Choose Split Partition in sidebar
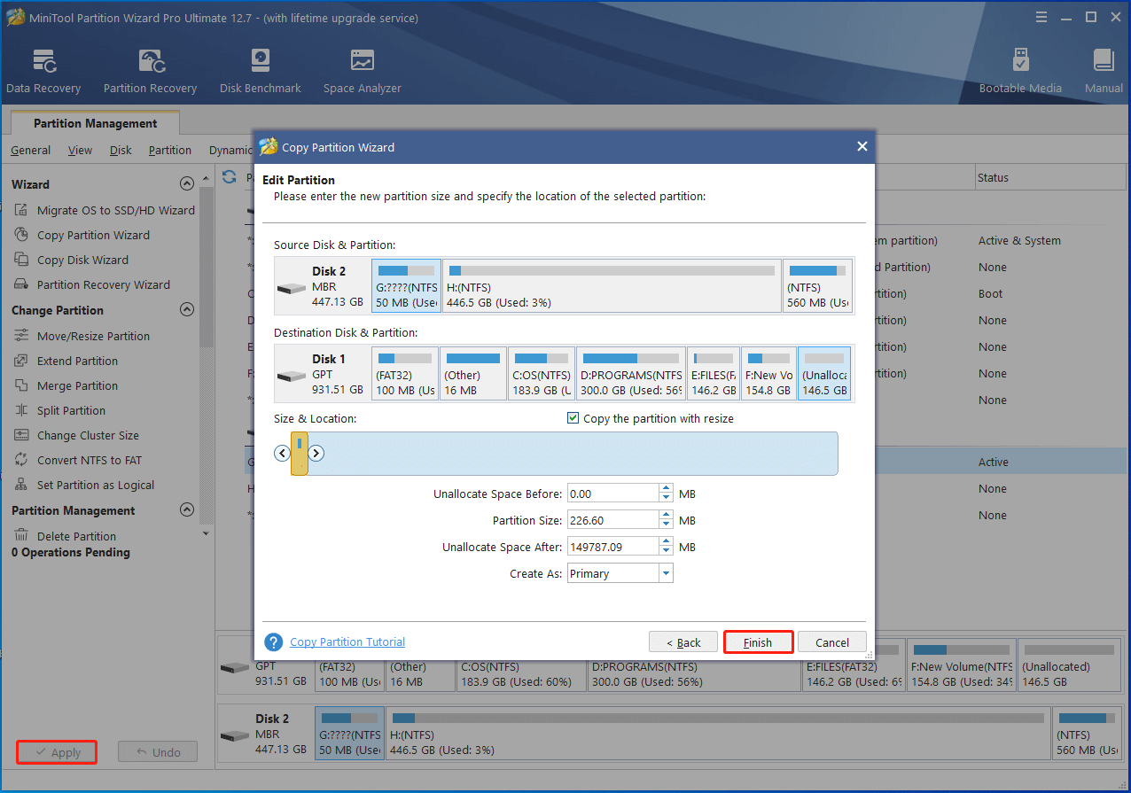Screen dimensions: 1131x793 [60, 410]
